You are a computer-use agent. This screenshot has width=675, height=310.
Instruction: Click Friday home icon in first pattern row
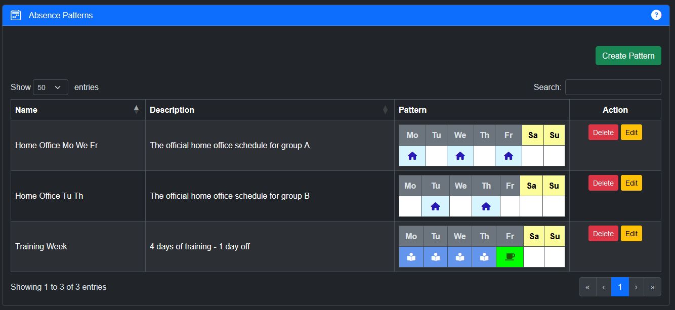509,156
